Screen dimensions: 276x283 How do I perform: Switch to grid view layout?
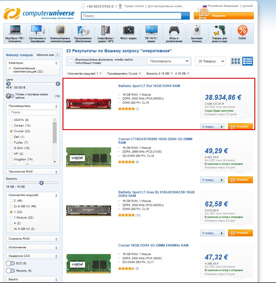(236, 61)
